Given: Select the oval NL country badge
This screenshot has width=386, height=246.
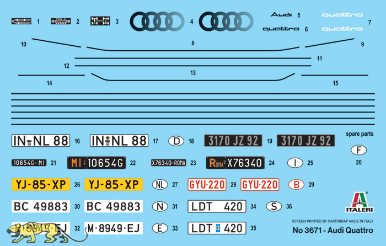Looking at the screenshot, I should click(x=160, y=184).
